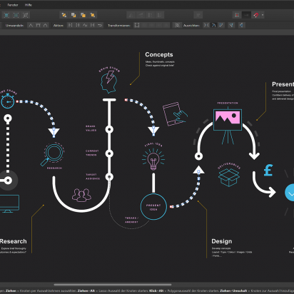The width and height of the screenshot is (294, 294).
Task: Toggle snap all selected nodes
Action: [x=221, y=25]
